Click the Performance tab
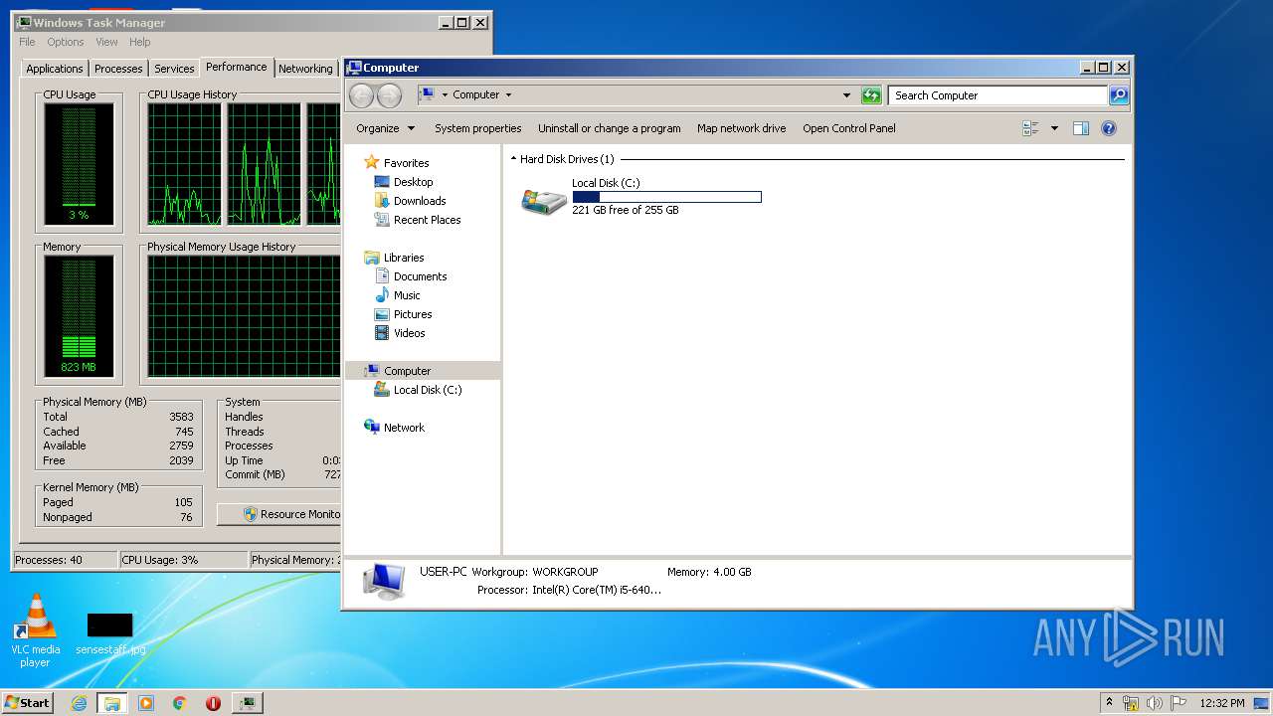 pos(237,67)
